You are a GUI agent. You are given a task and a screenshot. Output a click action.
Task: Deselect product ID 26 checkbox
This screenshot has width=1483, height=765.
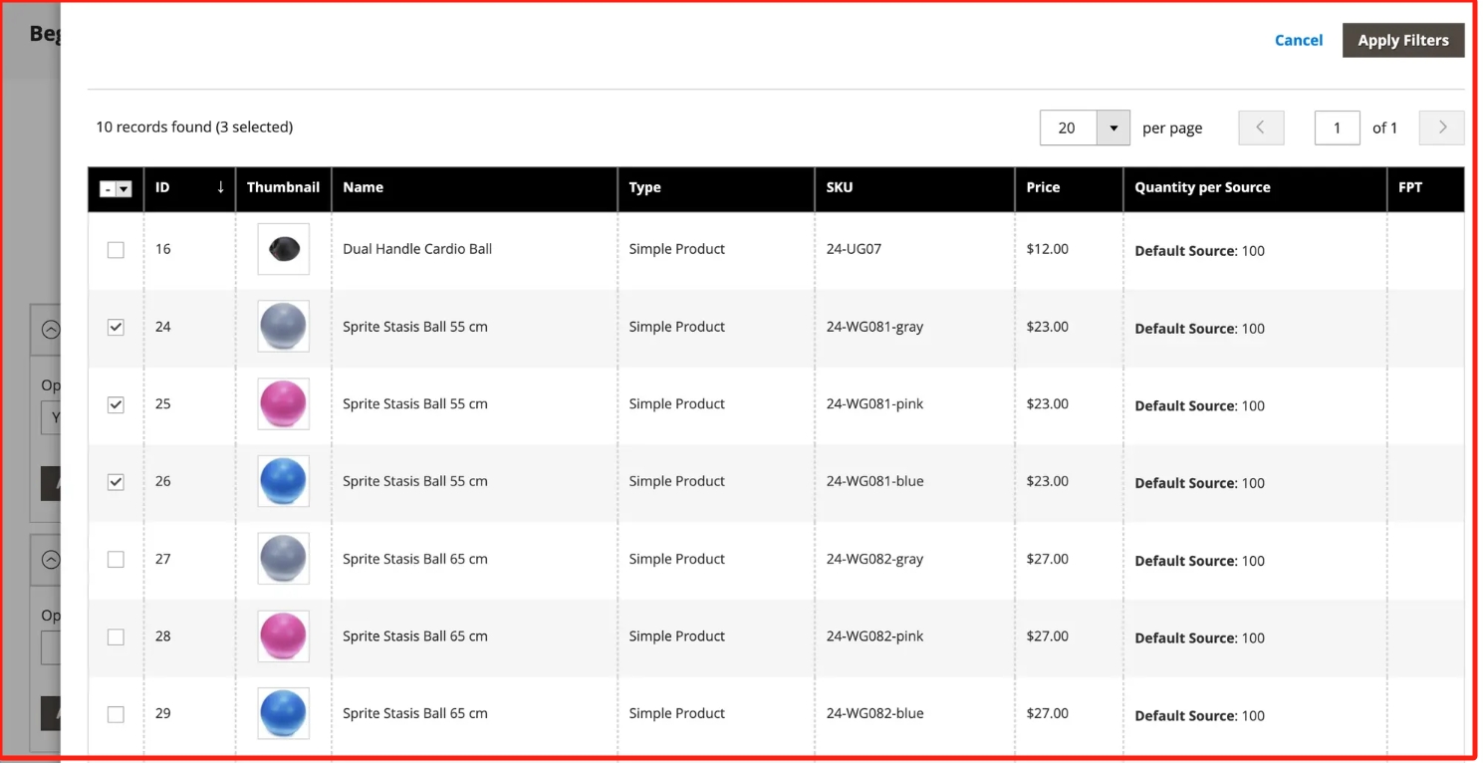(116, 482)
